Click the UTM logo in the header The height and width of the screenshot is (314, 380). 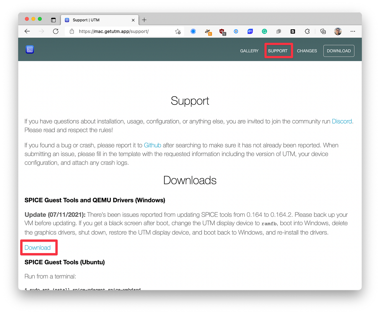tap(30, 50)
